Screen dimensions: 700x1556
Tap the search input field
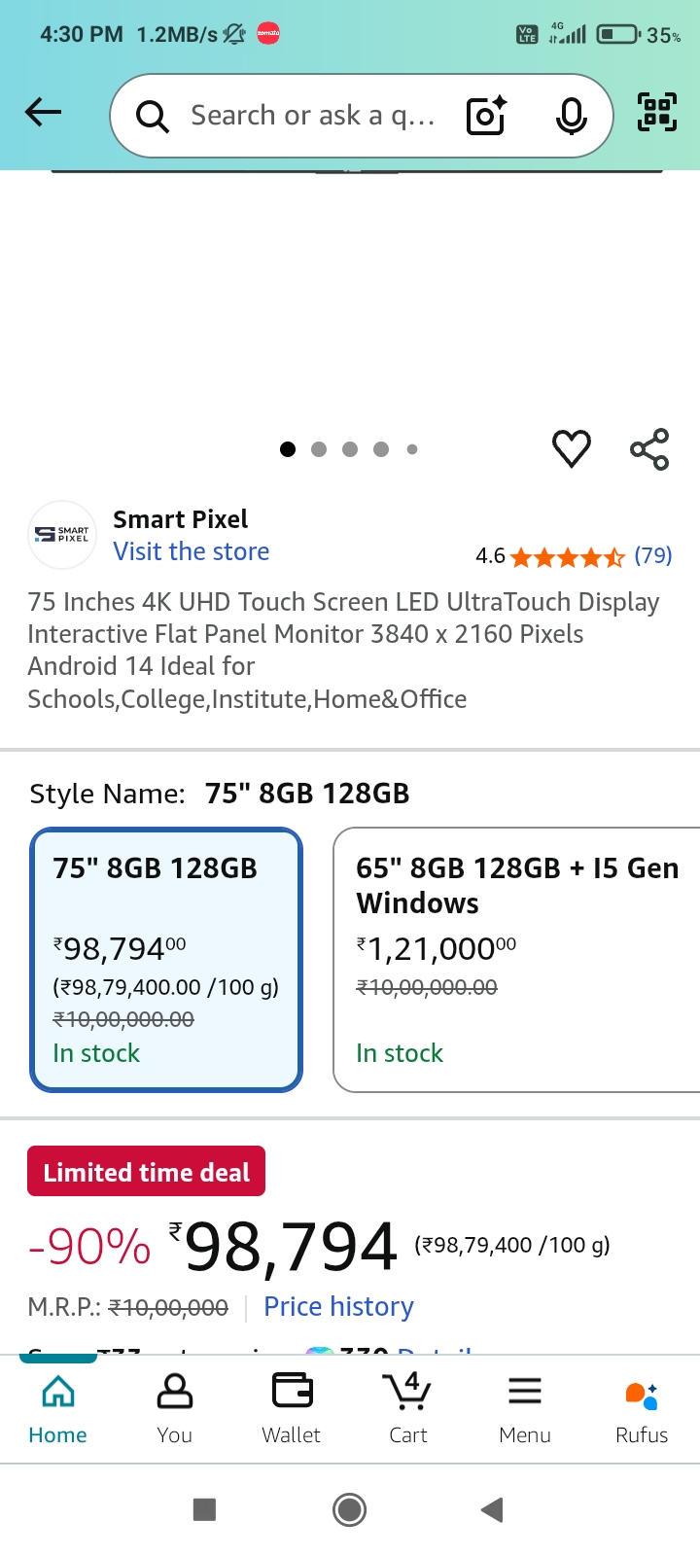click(x=311, y=115)
